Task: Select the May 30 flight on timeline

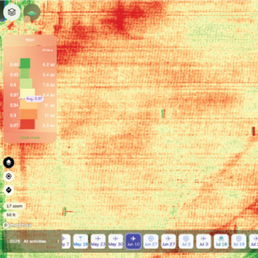Action: (116, 241)
